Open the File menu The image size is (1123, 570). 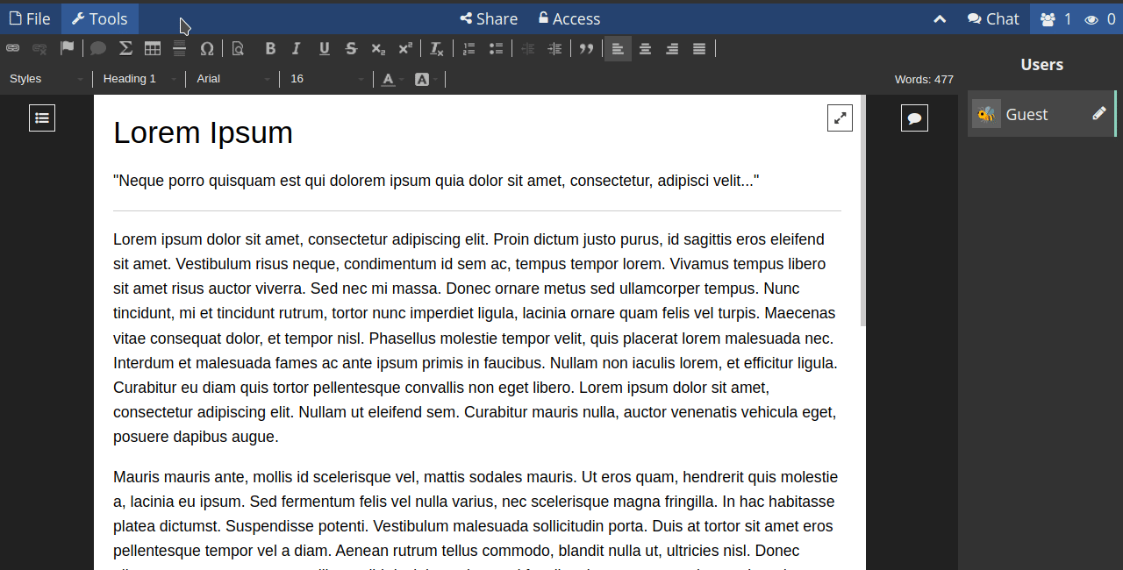[30, 18]
